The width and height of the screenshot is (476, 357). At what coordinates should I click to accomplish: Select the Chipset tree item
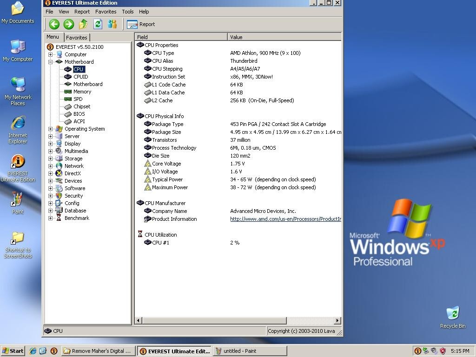click(x=82, y=106)
